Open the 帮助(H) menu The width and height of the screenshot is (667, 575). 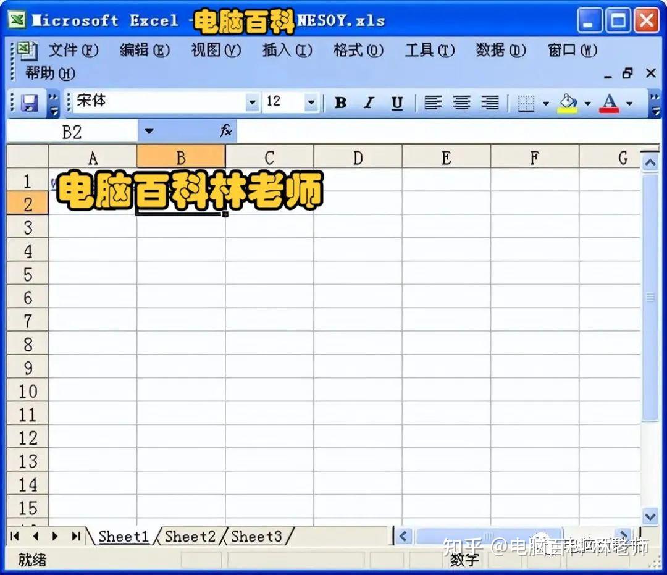[50, 73]
